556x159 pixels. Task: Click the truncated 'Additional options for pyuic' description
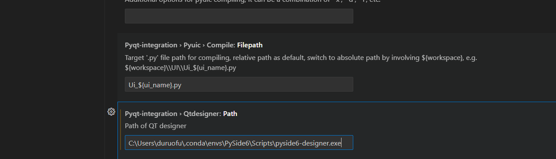[253, 1]
